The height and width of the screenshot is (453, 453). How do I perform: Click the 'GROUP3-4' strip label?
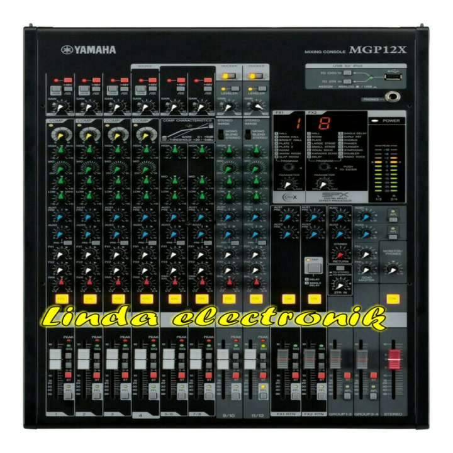366,414
